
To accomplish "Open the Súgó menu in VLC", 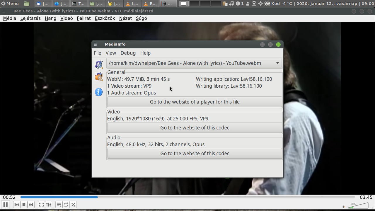I will pyautogui.click(x=141, y=18).
